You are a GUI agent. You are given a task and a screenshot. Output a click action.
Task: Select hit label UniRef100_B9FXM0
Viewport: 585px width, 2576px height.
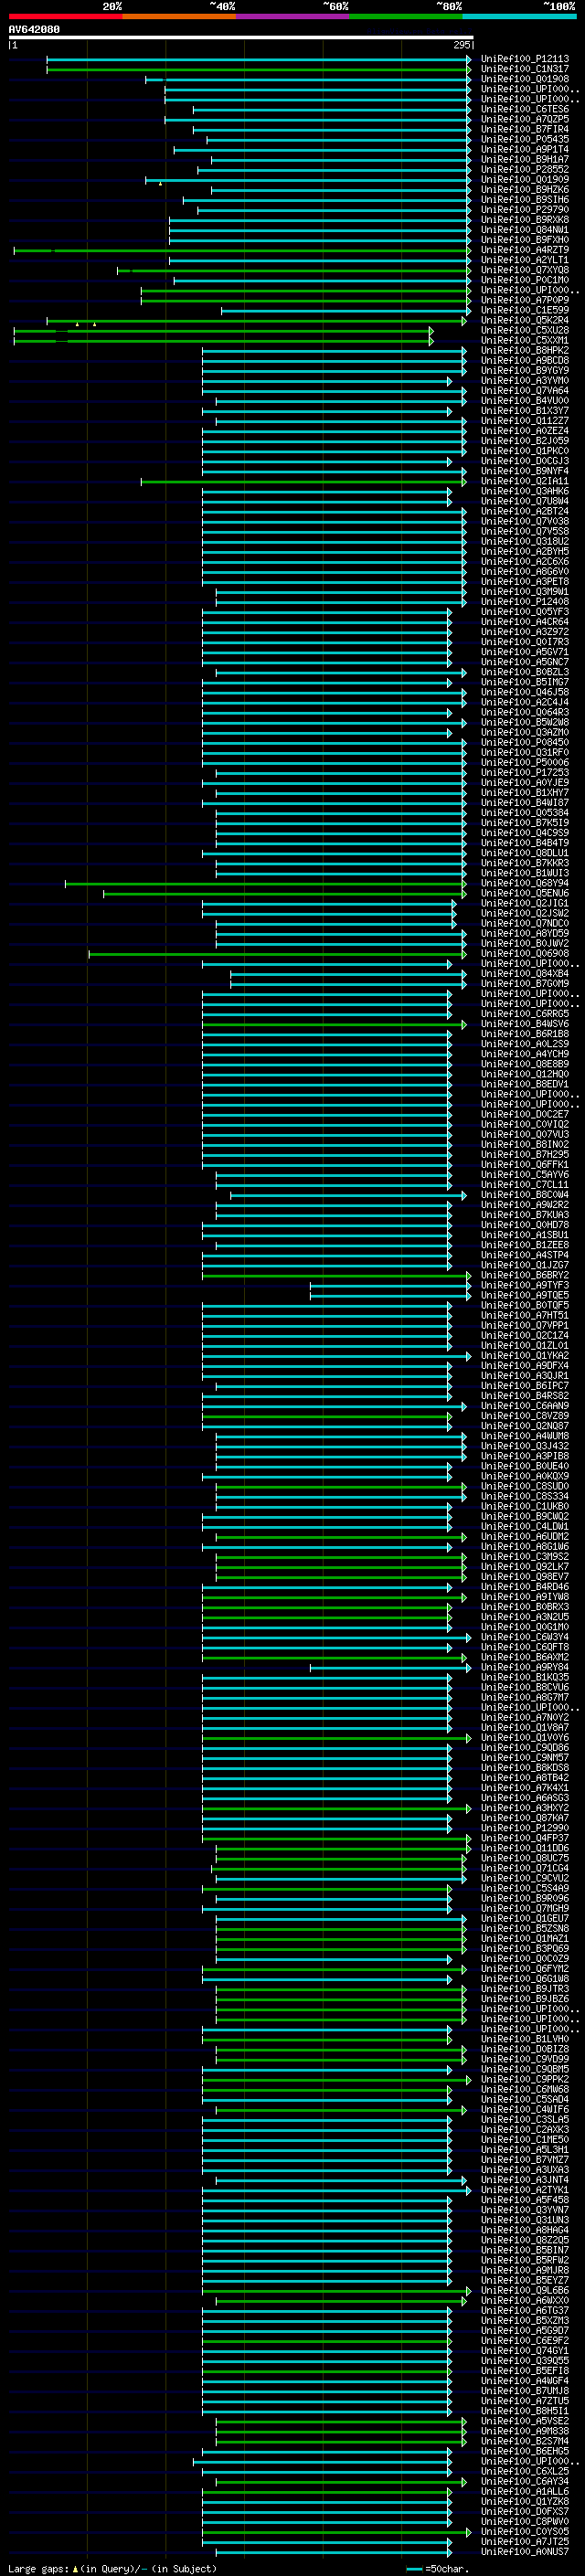525,240
